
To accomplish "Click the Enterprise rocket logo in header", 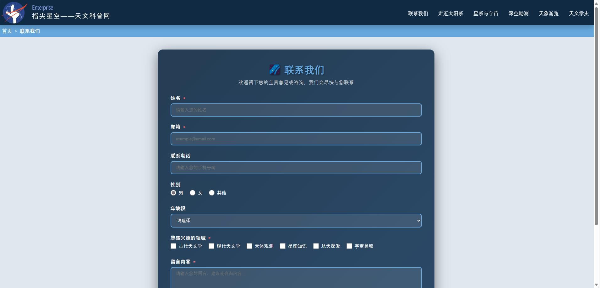I will click(x=14, y=13).
